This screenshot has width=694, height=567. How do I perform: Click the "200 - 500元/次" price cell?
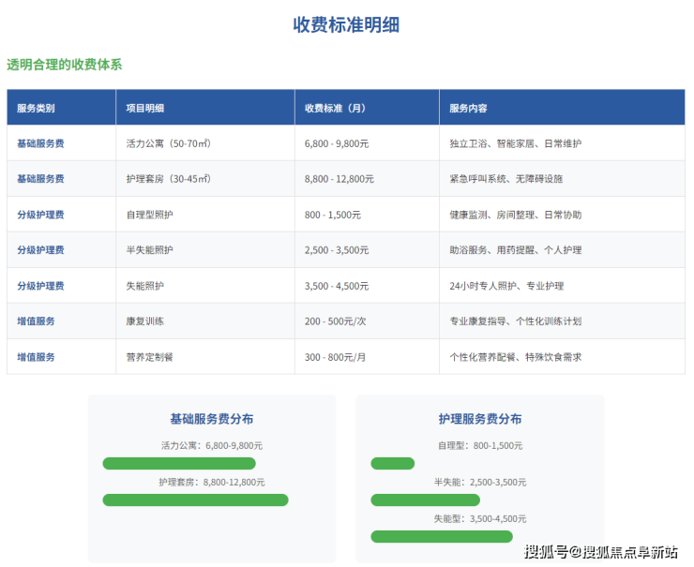coord(336,321)
